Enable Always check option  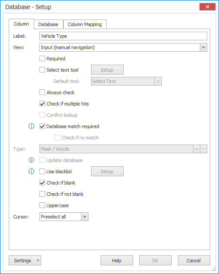pos(42,92)
